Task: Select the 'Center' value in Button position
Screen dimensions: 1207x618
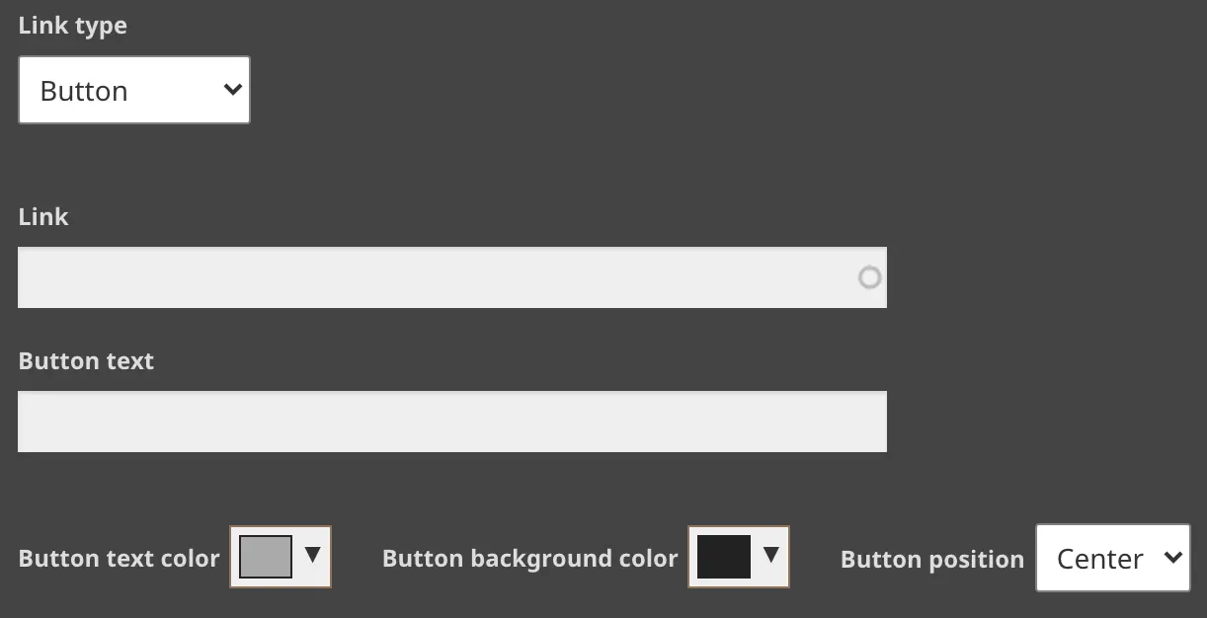Action: pos(1099,559)
